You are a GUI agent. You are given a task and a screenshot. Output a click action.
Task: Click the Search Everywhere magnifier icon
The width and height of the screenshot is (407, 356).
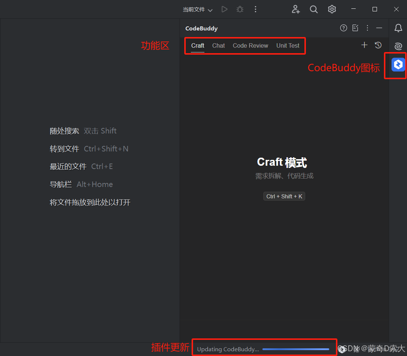point(314,10)
